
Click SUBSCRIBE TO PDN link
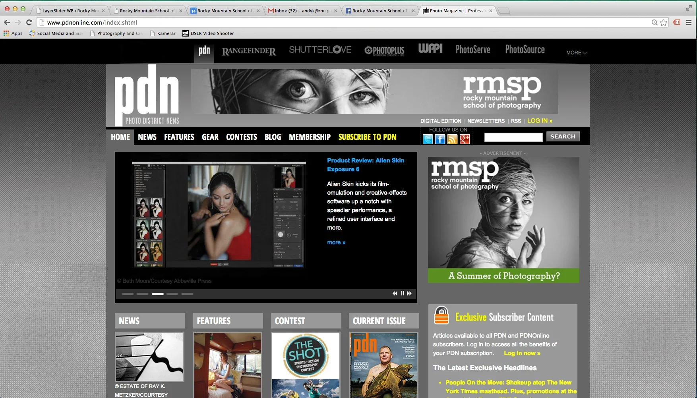click(x=368, y=137)
